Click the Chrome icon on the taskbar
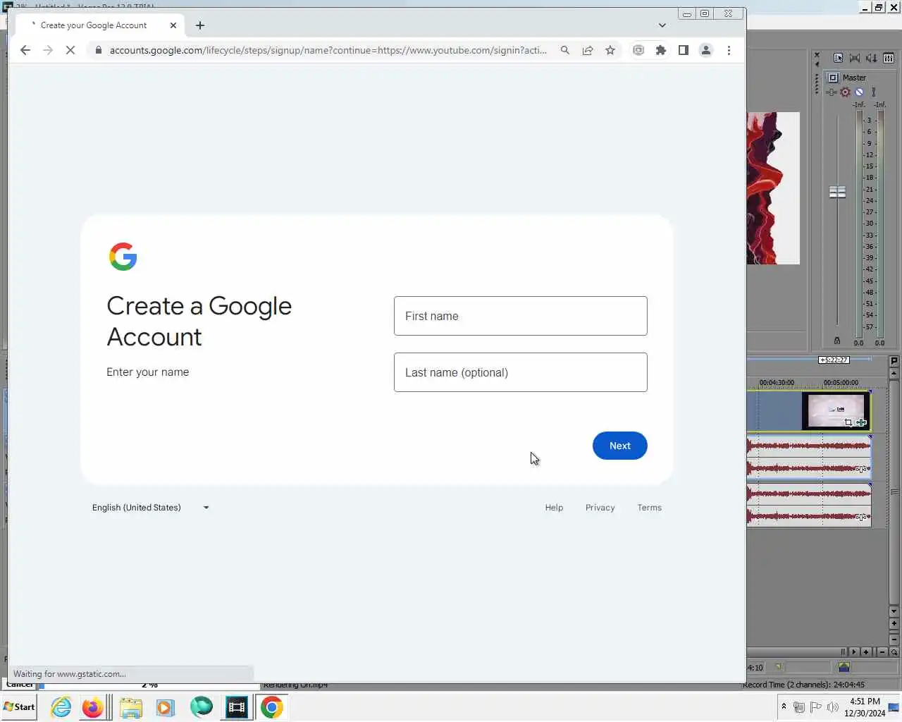Screen dimensions: 902x722 (272, 707)
